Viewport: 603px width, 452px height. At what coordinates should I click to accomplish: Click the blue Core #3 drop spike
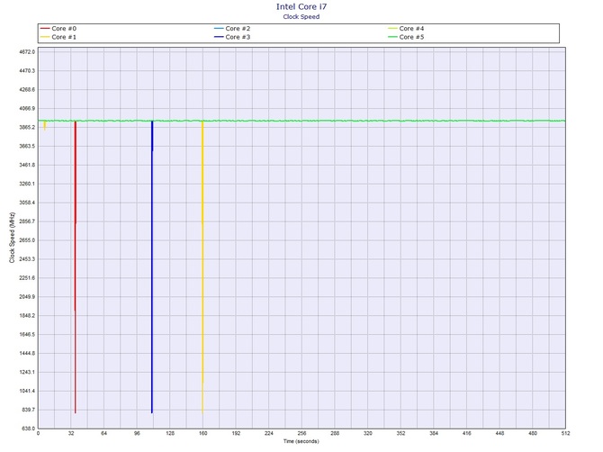click(152, 267)
